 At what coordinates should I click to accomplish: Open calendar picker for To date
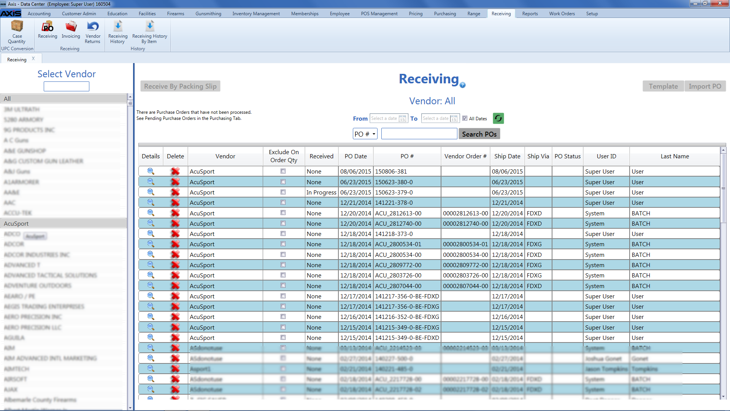point(454,119)
